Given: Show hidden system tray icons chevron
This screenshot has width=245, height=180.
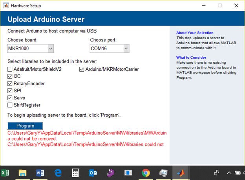Looking at the screenshot, I should pyautogui.click(x=229, y=173).
